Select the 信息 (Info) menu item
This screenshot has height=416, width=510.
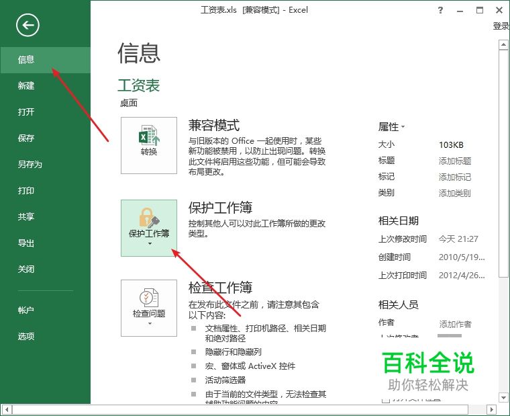pos(45,60)
